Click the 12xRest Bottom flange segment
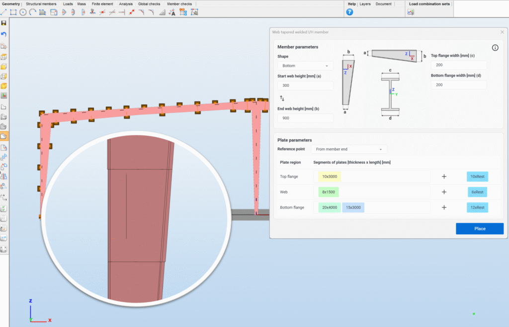Image resolution: width=509 pixels, height=327 pixels. [x=477, y=207]
